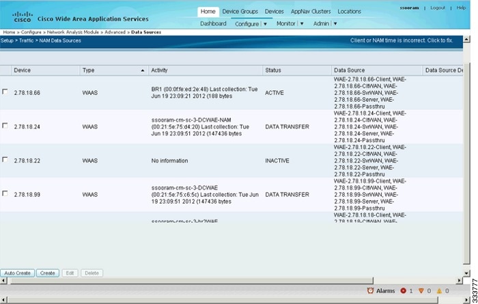Click the Delete button
This screenshot has width=478, height=304.
tap(92, 273)
